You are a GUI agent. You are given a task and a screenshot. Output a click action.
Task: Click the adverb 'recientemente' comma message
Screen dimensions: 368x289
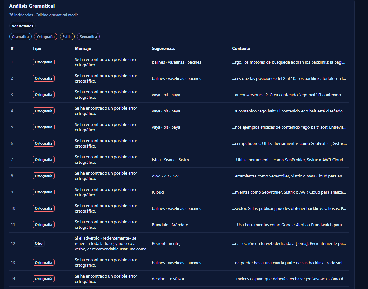click(x=111, y=243)
